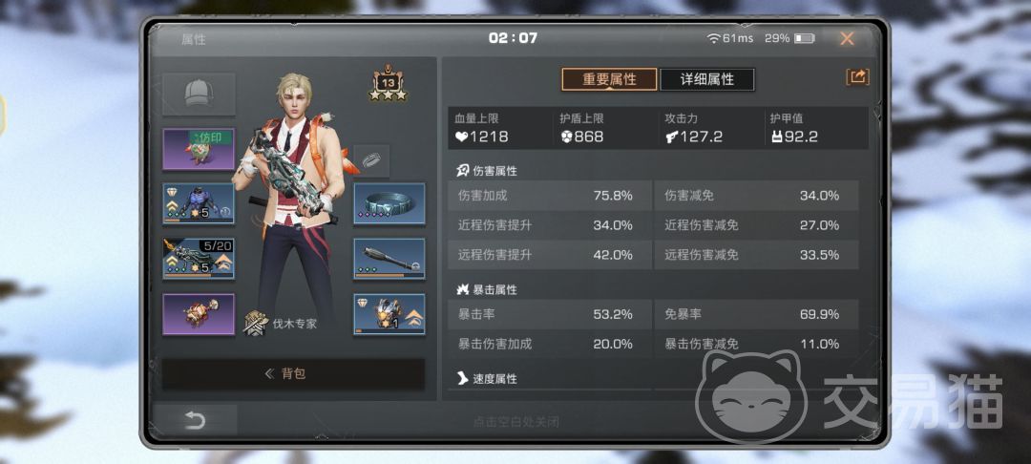This screenshot has width=1031, height=464.
Task: Select the empty hat equipment slot
Action: tap(199, 94)
